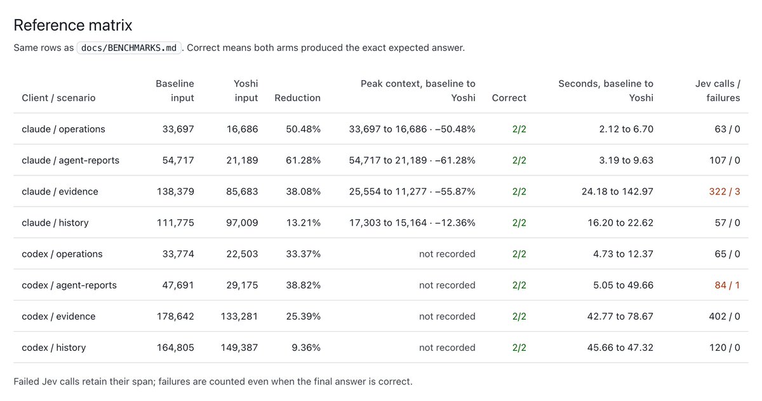The height and width of the screenshot is (401, 762).
Task: Click the Jev calls / failures header
Action: (x=718, y=91)
